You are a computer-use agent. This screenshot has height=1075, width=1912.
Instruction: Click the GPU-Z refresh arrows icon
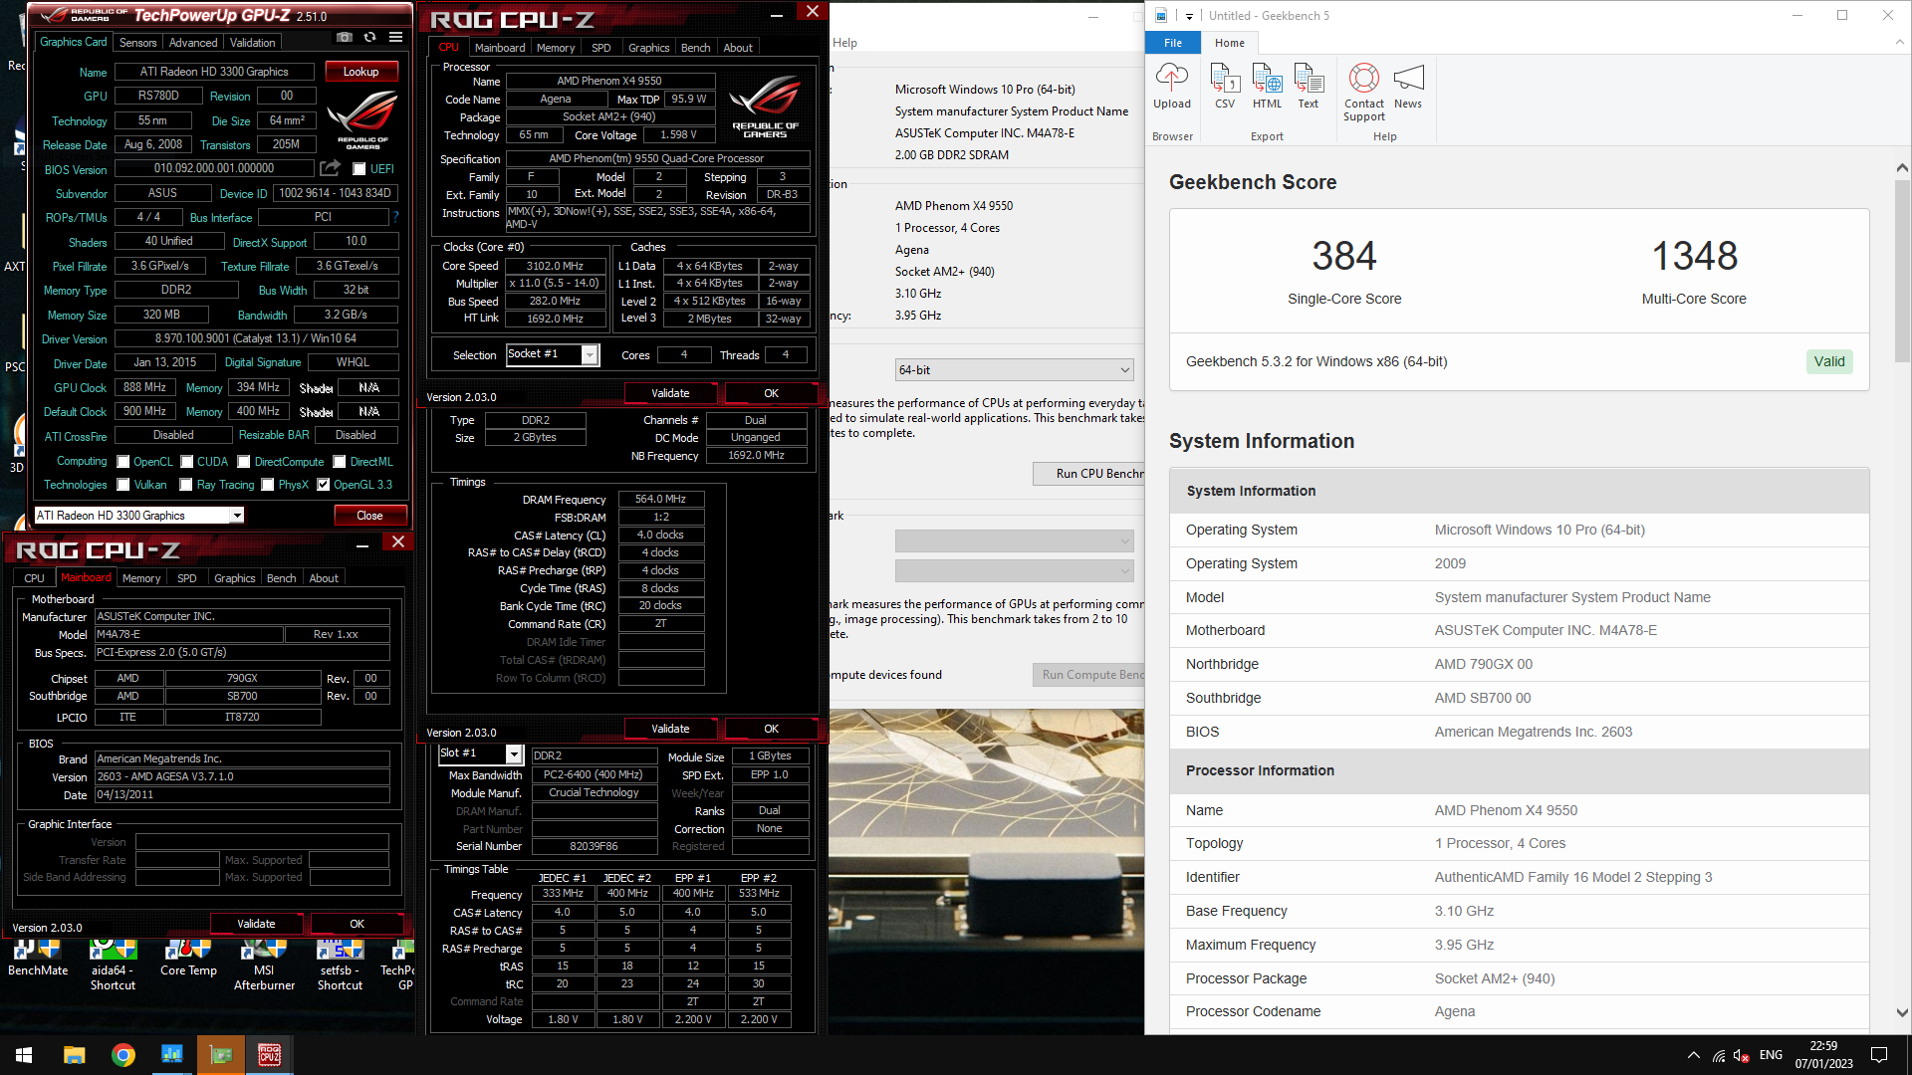point(370,38)
